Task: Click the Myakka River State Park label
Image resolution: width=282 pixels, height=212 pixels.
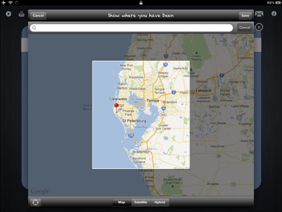Action: (x=172, y=181)
